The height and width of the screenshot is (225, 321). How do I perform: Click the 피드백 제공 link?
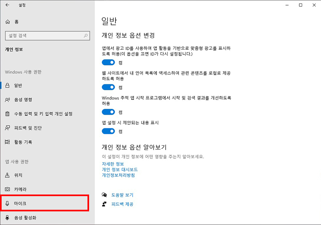[122, 204]
